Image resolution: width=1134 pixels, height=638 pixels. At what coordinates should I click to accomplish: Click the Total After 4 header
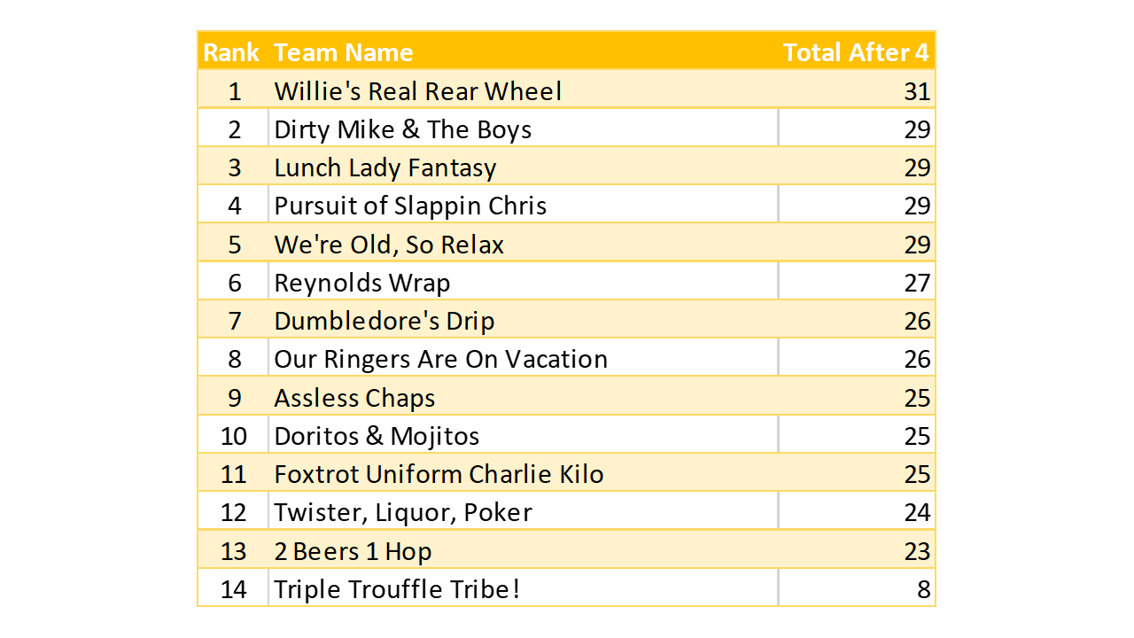point(855,52)
